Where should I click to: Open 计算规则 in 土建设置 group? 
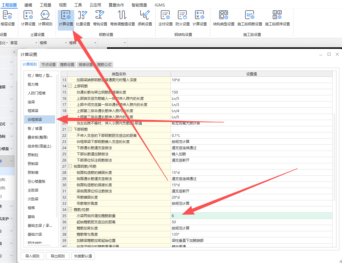[x=45, y=18]
